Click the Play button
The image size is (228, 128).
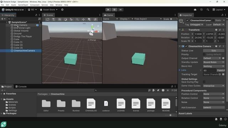point(108,10)
